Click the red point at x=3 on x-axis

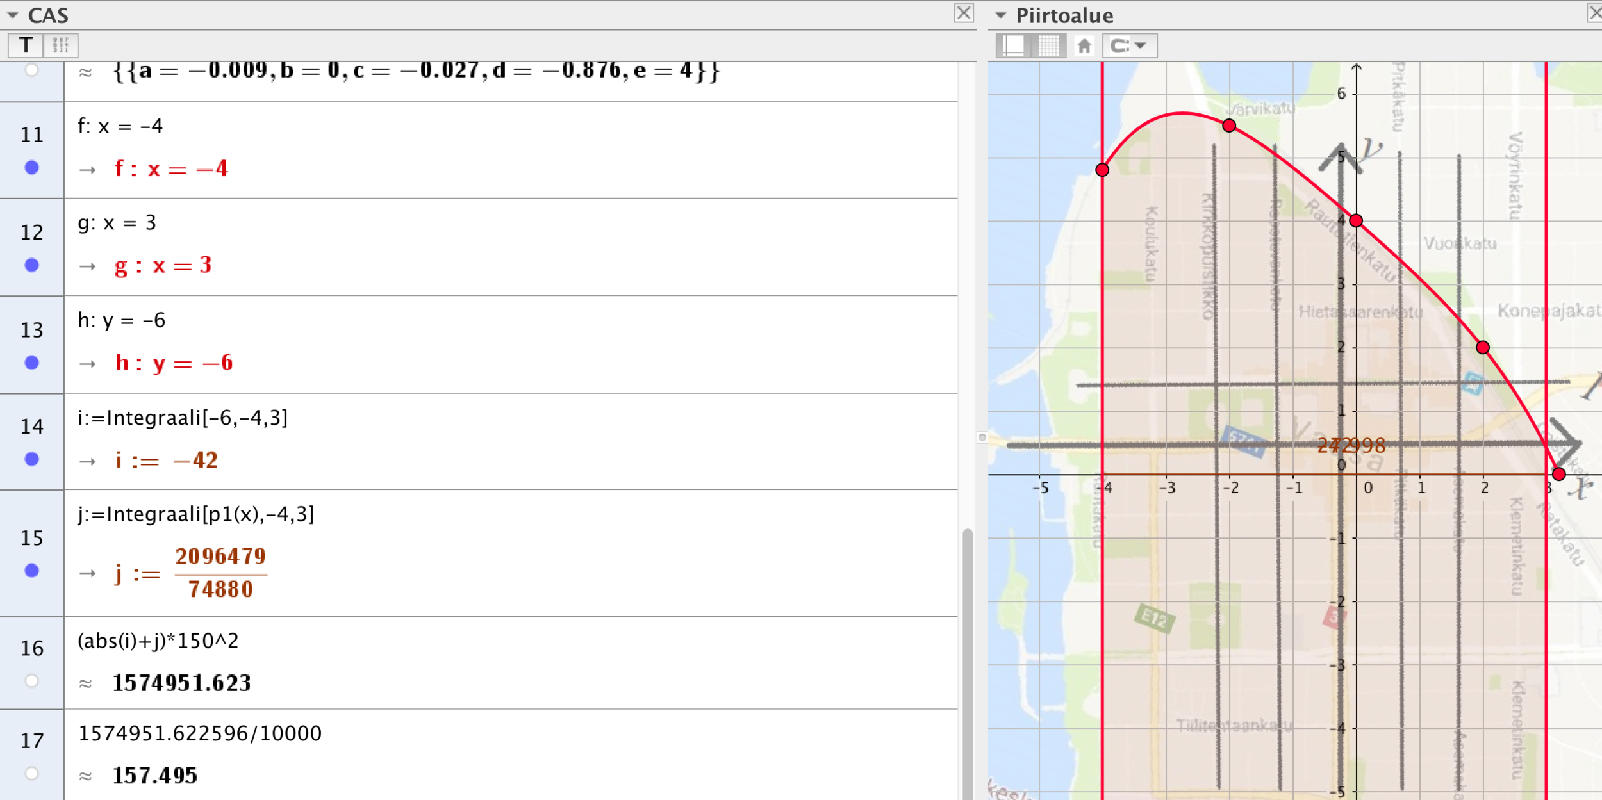(x=1558, y=474)
